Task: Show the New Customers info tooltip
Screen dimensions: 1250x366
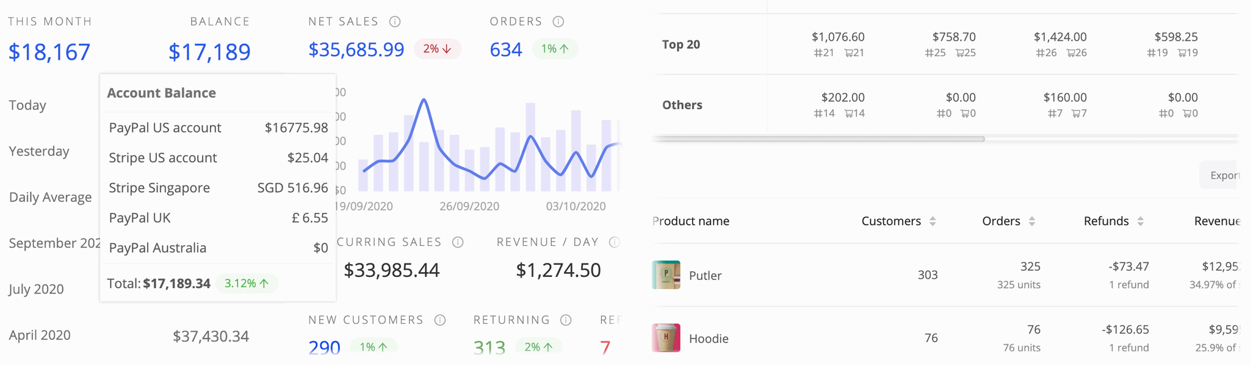Action: pyautogui.click(x=440, y=320)
